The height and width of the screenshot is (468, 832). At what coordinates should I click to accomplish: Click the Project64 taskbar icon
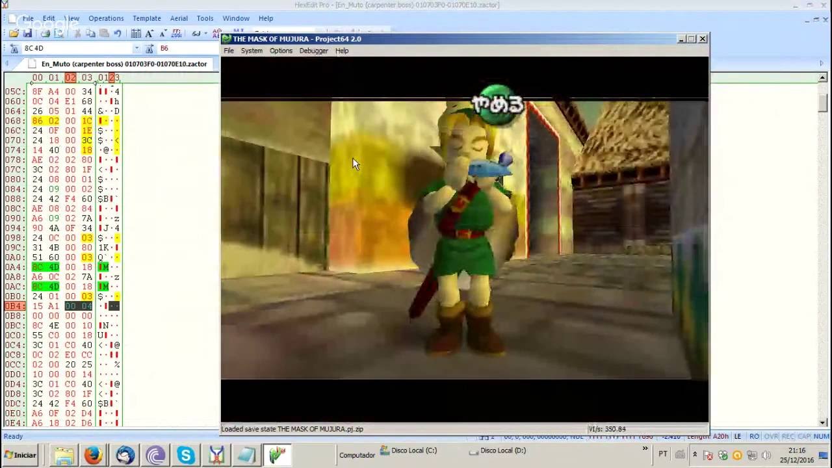tap(278, 455)
